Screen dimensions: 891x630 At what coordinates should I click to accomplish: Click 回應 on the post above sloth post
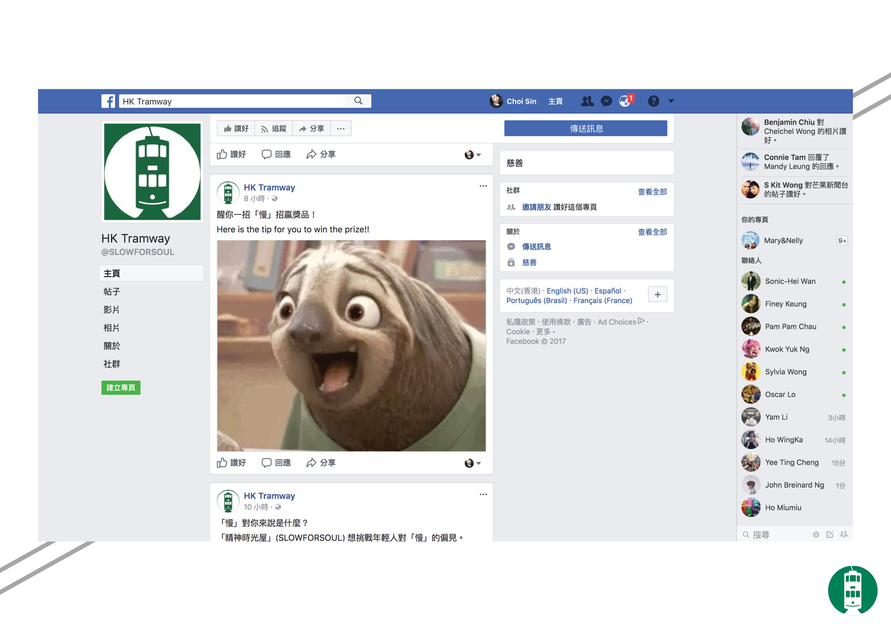276,154
